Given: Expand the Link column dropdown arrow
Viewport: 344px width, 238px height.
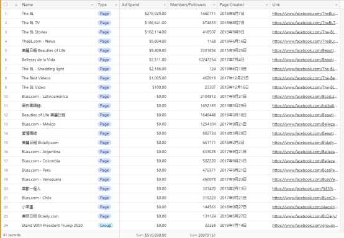Looking at the screenshot, I should (337, 5).
